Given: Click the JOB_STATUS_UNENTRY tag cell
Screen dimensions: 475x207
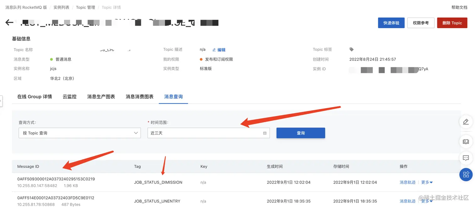Looking at the screenshot, I should 157,201.
